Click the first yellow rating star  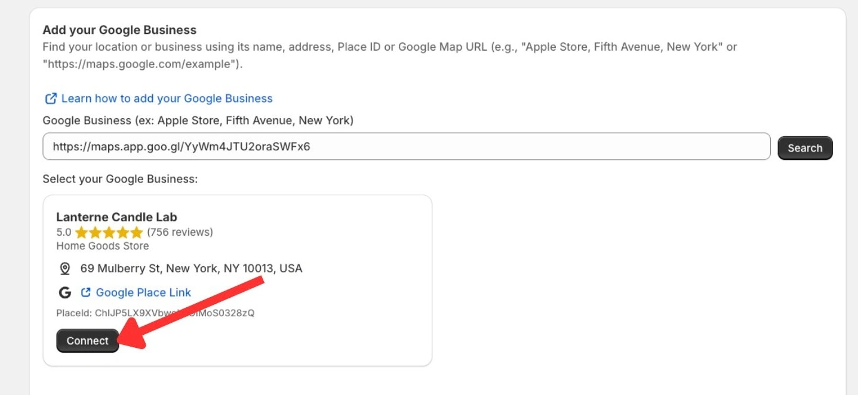[82, 232]
